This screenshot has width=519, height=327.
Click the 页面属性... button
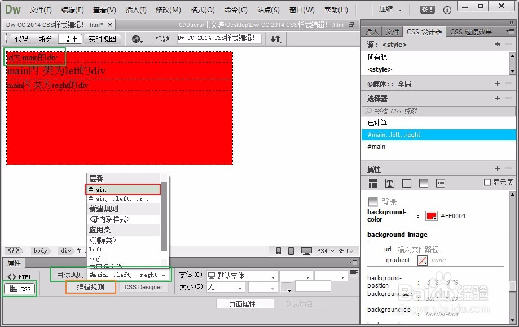click(x=245, y=304)
